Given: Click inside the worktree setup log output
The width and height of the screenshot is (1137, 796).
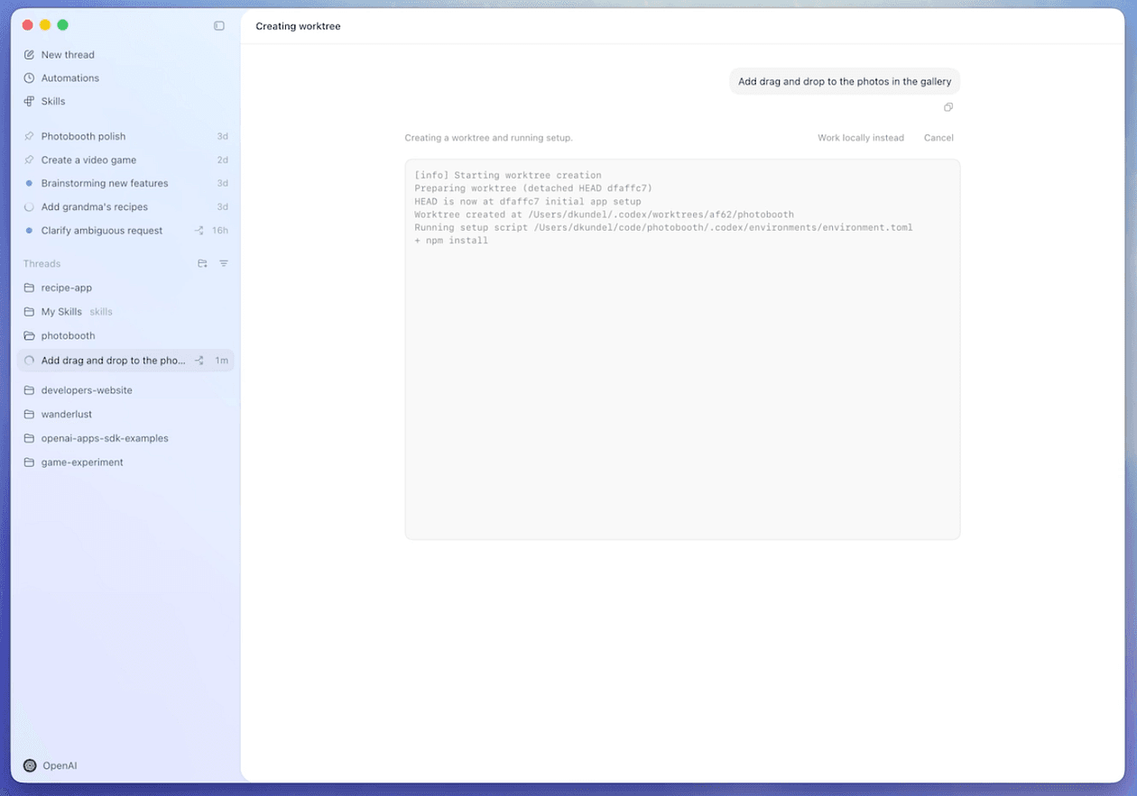Looking at the screenshot, I should [x=682, y=379].
